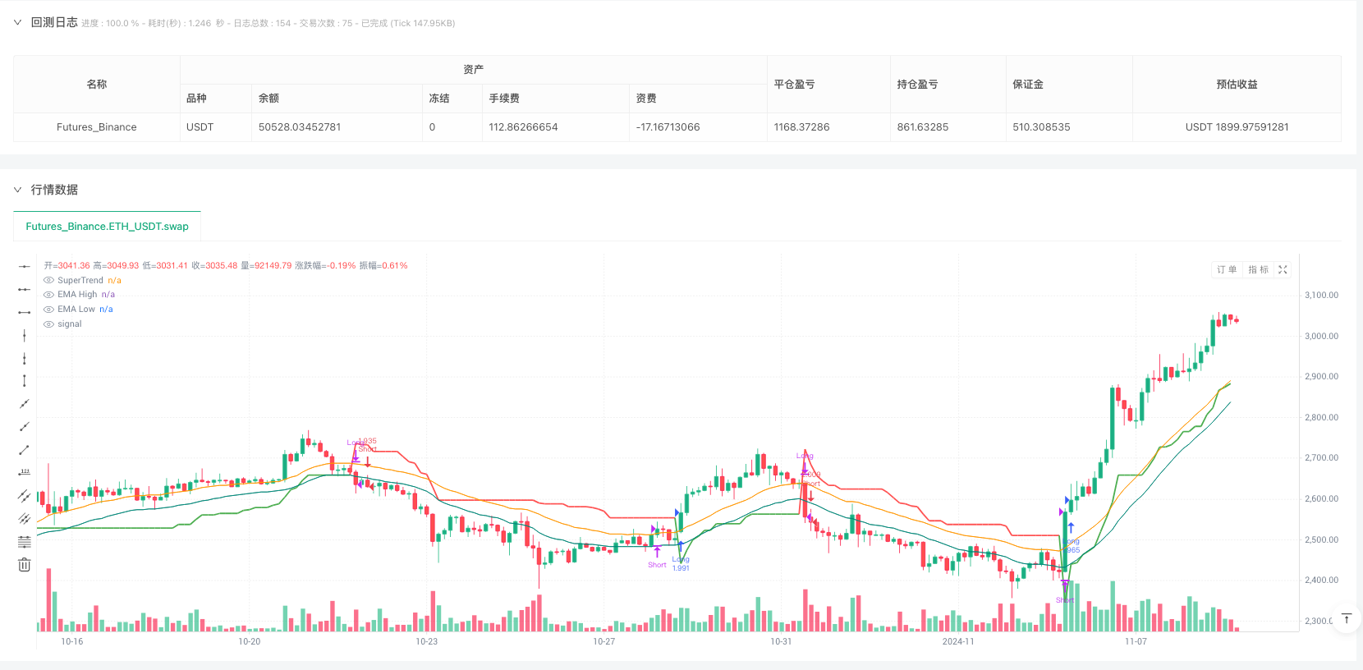Click the fullscreen chart icon
The width and height of the screenshot is (1363, 670).
[x=1283, y=269]
